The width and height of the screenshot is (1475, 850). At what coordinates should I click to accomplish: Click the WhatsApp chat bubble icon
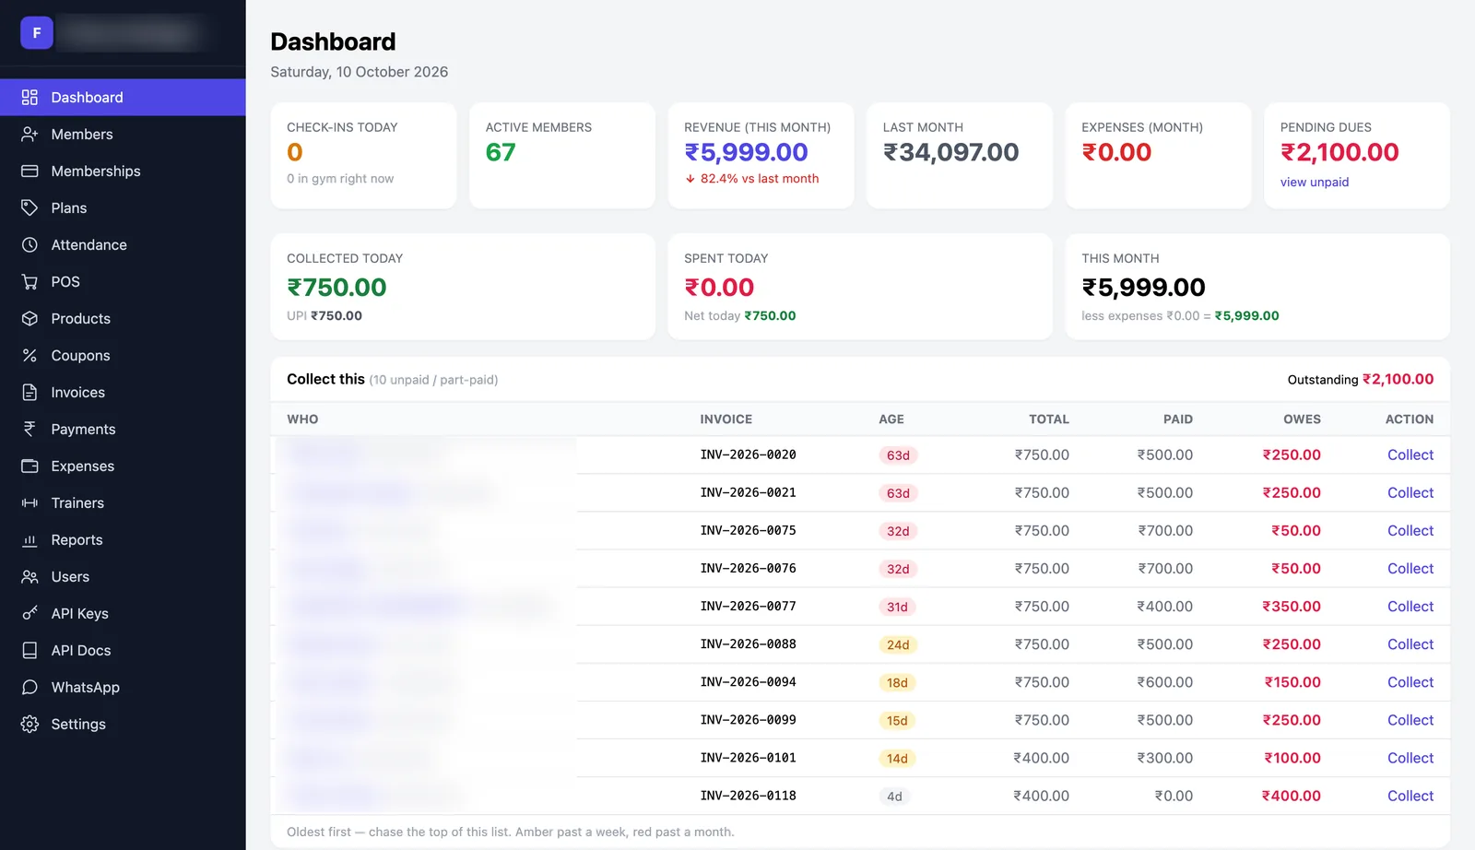tap(29, 687)
